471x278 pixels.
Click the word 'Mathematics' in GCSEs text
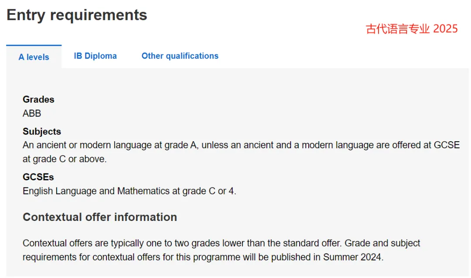pyautogui.click(x=143, y=191)
